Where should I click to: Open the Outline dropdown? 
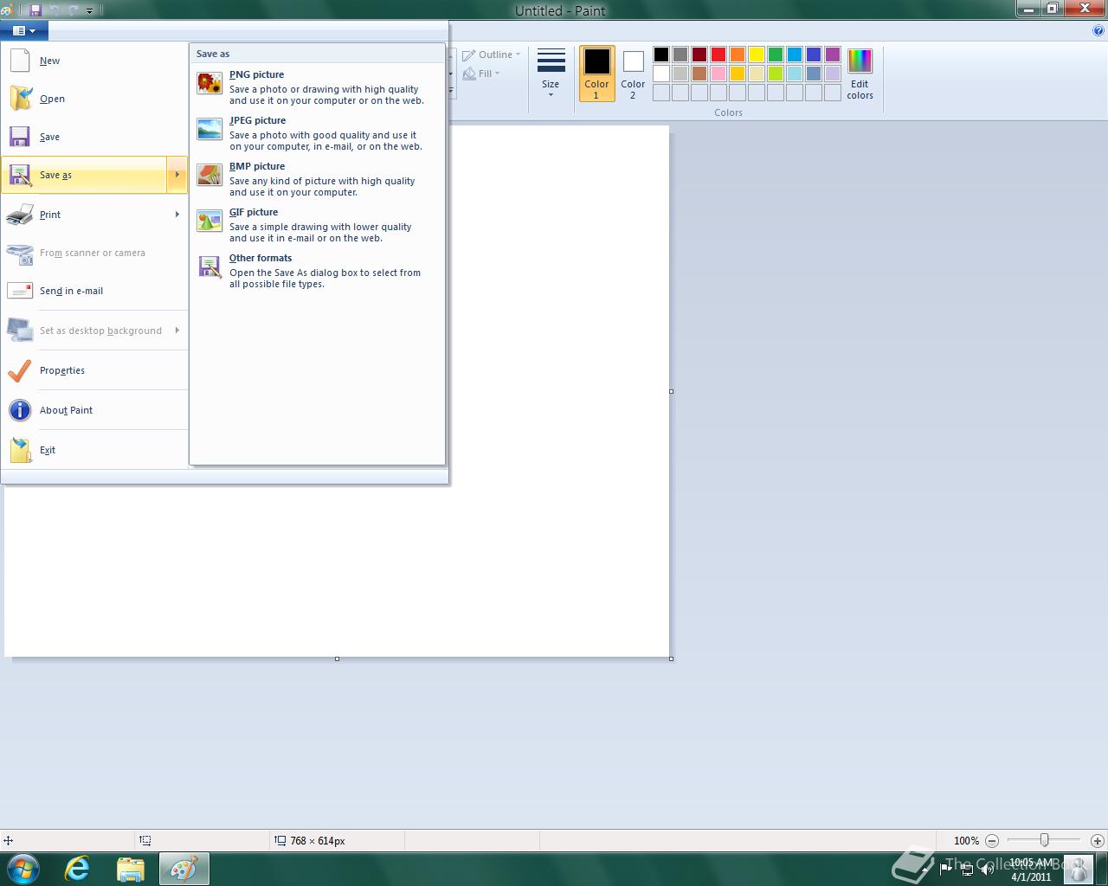(x=493, y=55)
